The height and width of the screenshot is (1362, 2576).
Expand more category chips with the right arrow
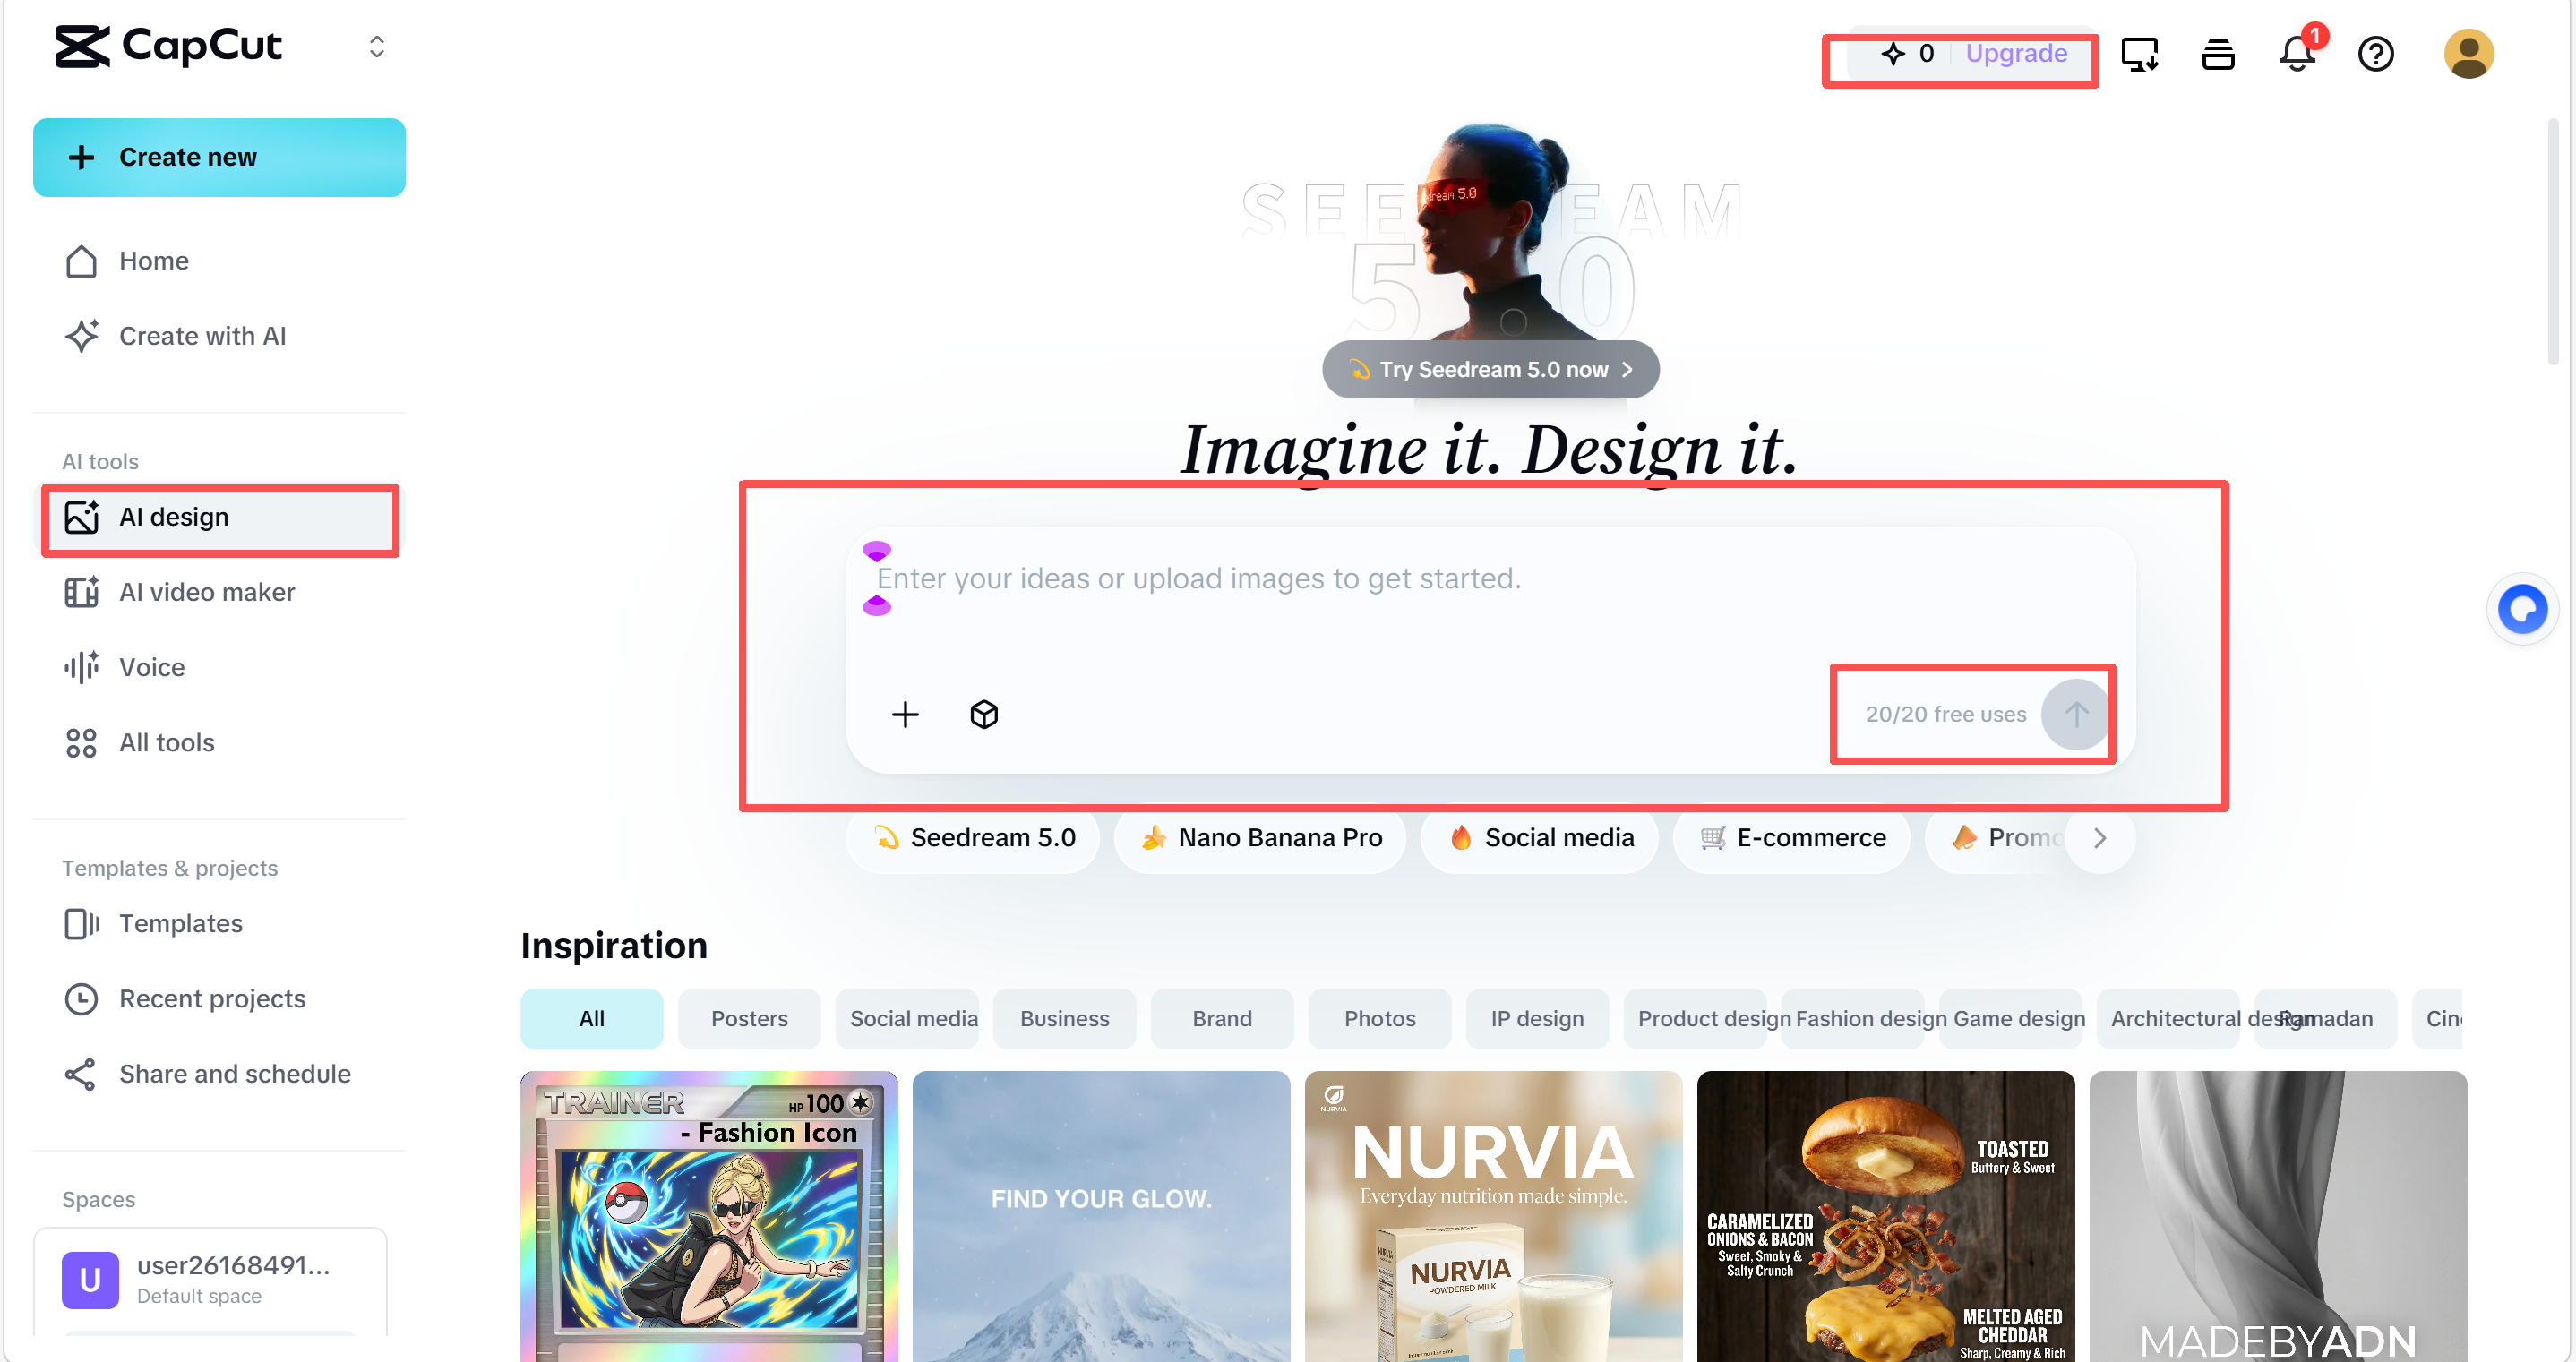point(2099,838)
